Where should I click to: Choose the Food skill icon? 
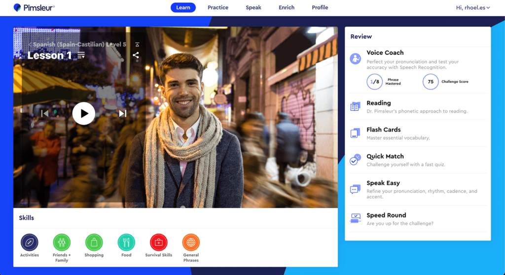click(126, 242)
